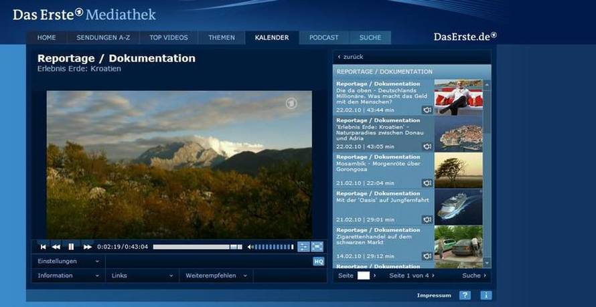Open tree thumbnail for Mosambik video
The image size is (596, 307).
coord(459,171)
